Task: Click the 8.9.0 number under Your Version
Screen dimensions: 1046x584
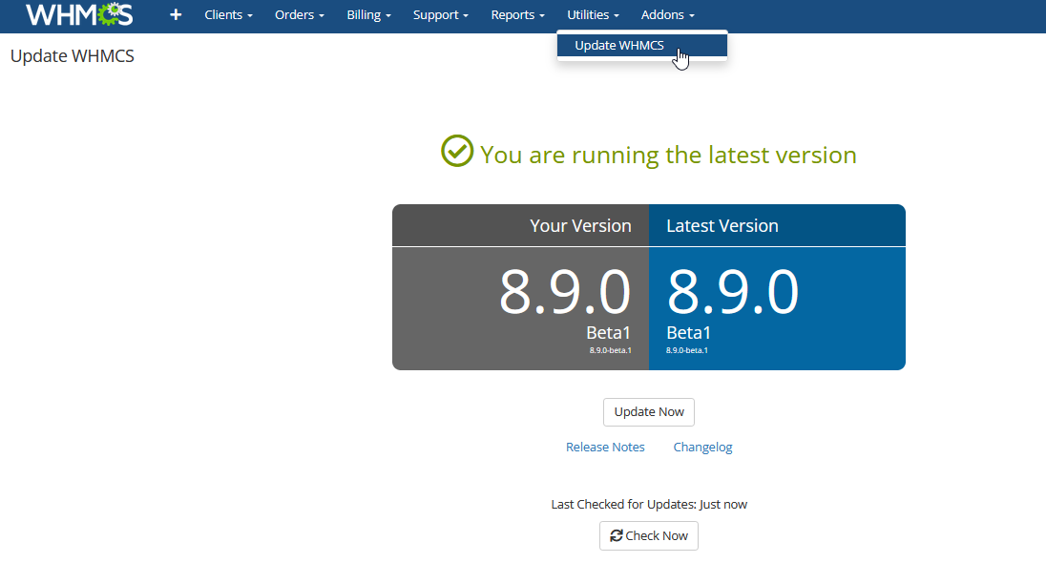Action: 564,291
